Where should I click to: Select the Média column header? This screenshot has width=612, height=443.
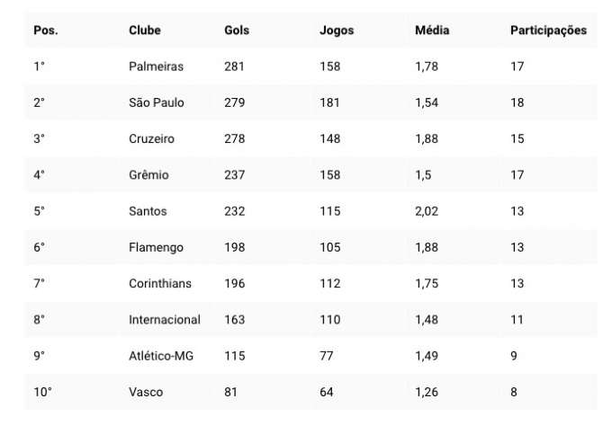(432, 31)
